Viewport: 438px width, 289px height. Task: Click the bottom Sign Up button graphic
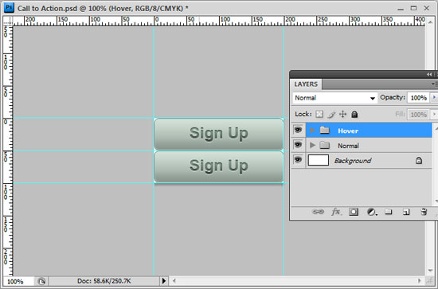point(219,166)
